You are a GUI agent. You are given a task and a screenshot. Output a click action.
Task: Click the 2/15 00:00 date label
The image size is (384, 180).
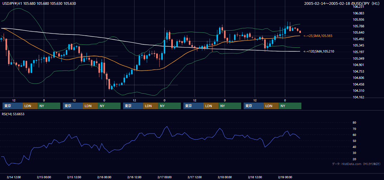pos(44,177)
